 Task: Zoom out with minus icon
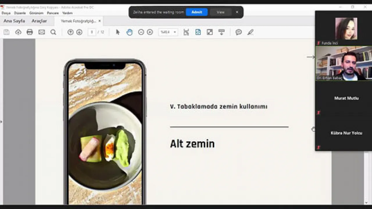pos(141,32)
